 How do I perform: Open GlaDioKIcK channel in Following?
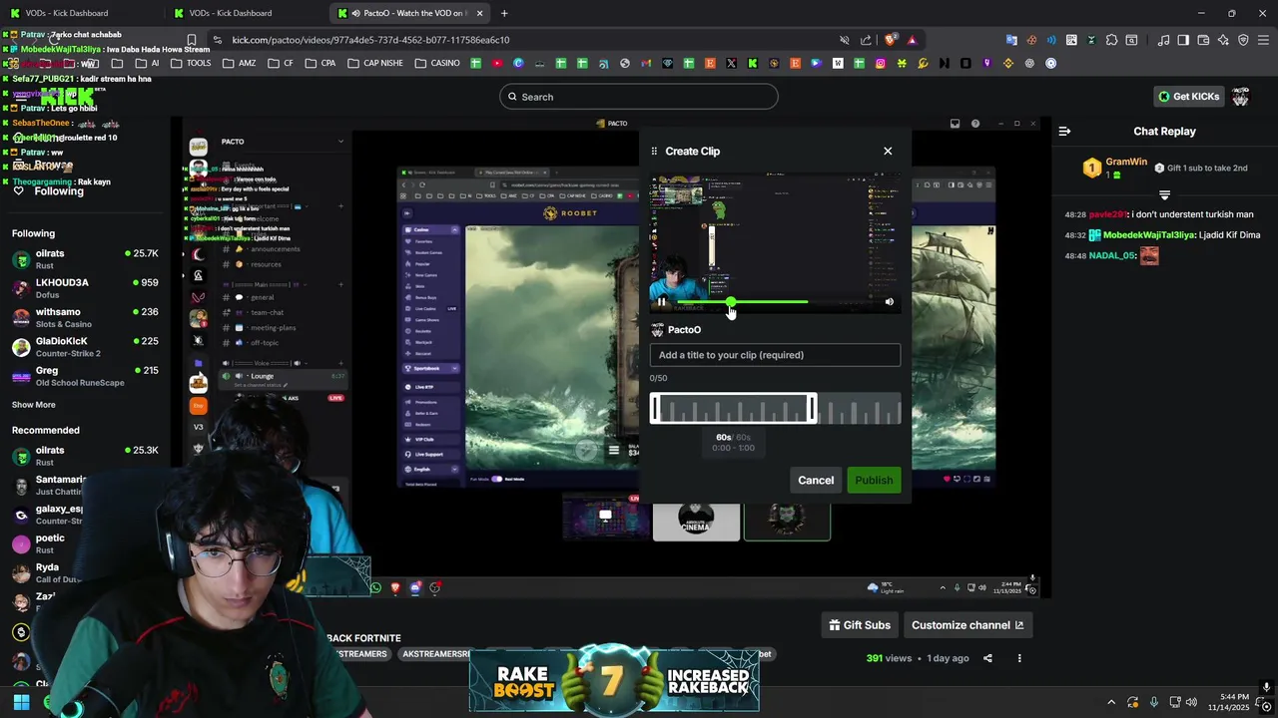(x=85, y=346)
